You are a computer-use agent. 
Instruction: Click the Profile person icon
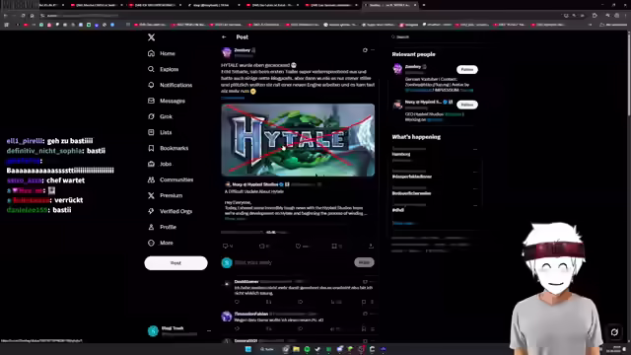point(151,227)
